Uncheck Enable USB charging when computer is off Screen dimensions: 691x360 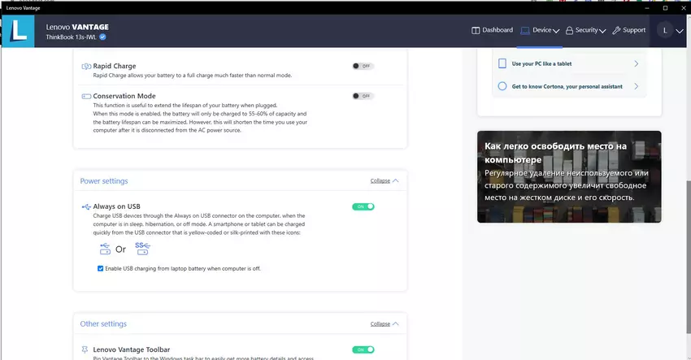coord(101,268)
